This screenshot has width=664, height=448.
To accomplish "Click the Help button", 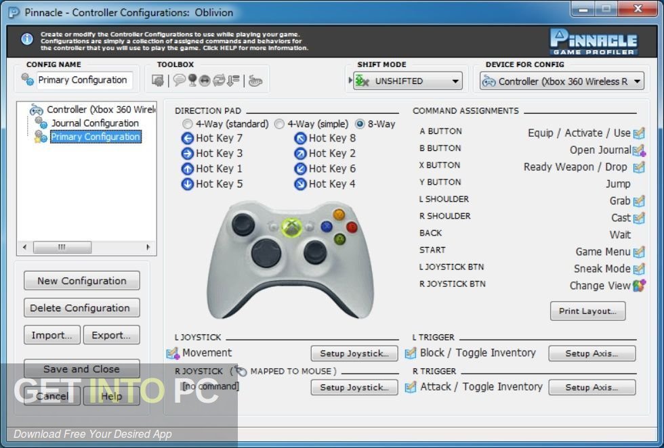I will [111, 396].
